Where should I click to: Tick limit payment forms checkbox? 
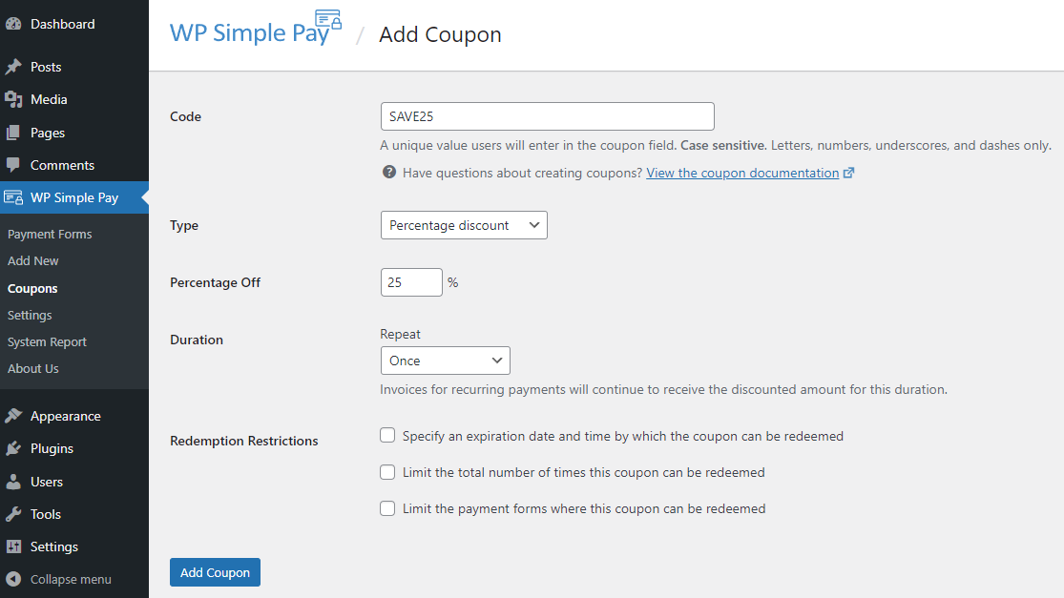387,508
